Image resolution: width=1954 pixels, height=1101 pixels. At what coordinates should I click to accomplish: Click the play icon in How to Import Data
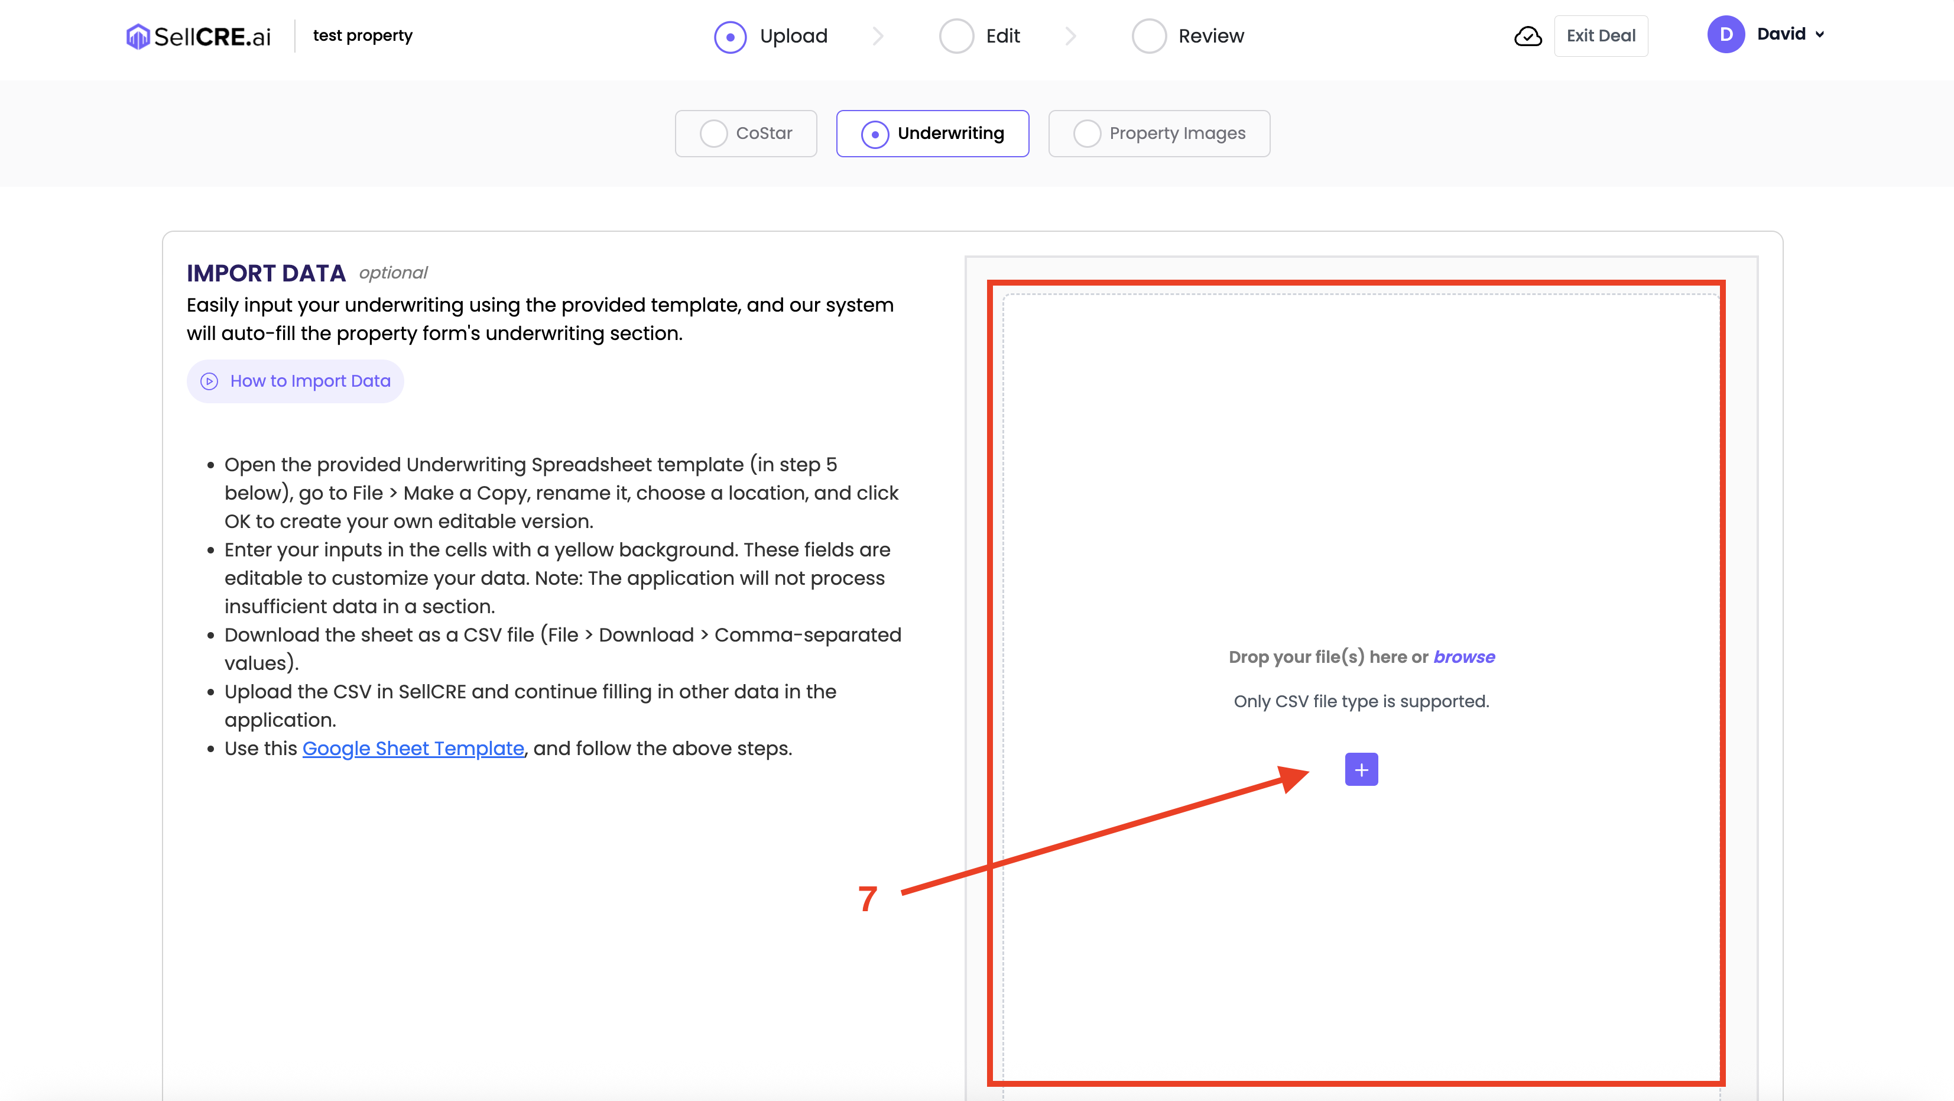coord(209,381)
